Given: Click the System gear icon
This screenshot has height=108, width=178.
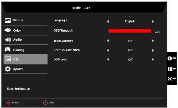Looking at the screenshot, I should pos(8,69).
